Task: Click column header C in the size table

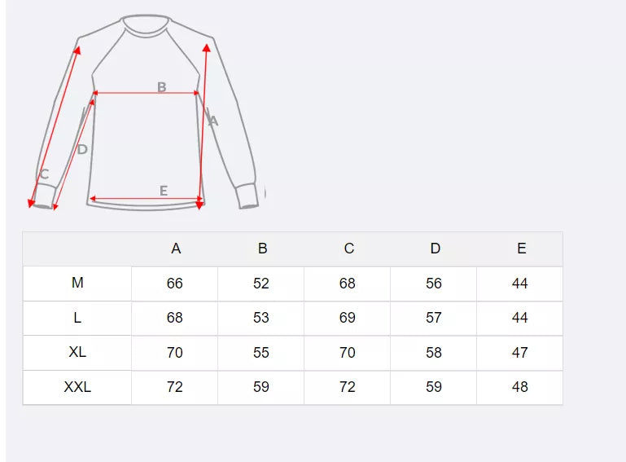Action: (348, 249)
